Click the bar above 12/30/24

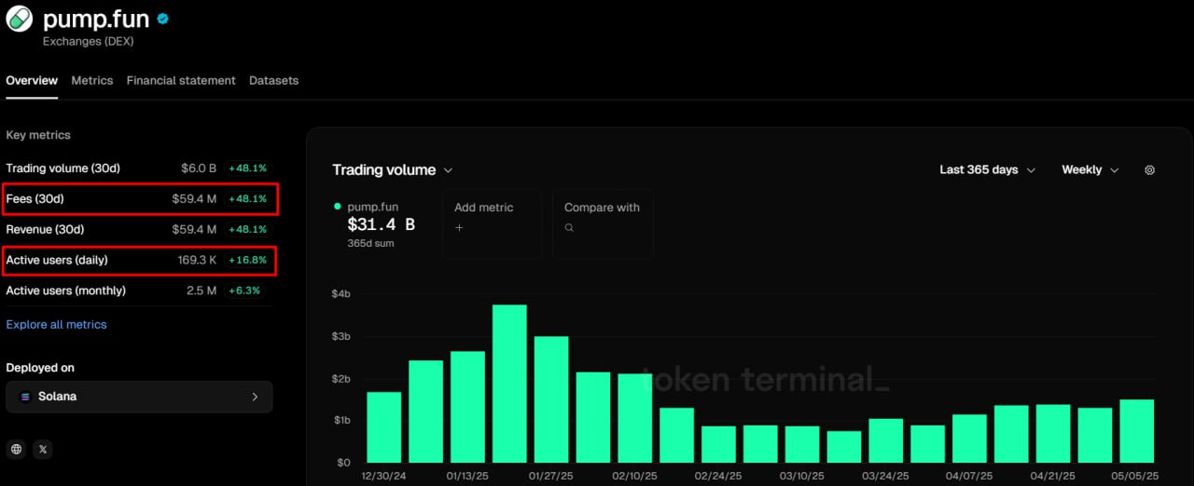pos(384,427)
